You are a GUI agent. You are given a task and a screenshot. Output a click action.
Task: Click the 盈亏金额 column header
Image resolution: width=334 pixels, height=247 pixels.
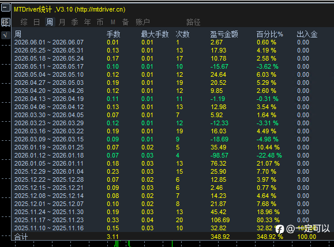point(224,34)
